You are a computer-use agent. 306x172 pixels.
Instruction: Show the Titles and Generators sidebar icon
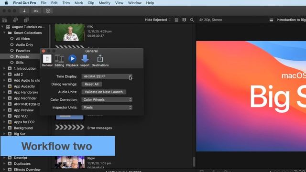[x=26, y=20]
